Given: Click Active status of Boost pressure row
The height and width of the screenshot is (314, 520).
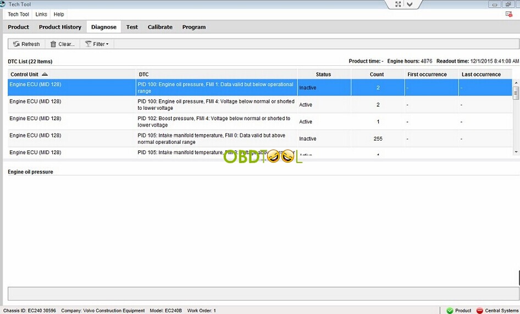Looking at the screenshot, I should (x=306, y=121).
